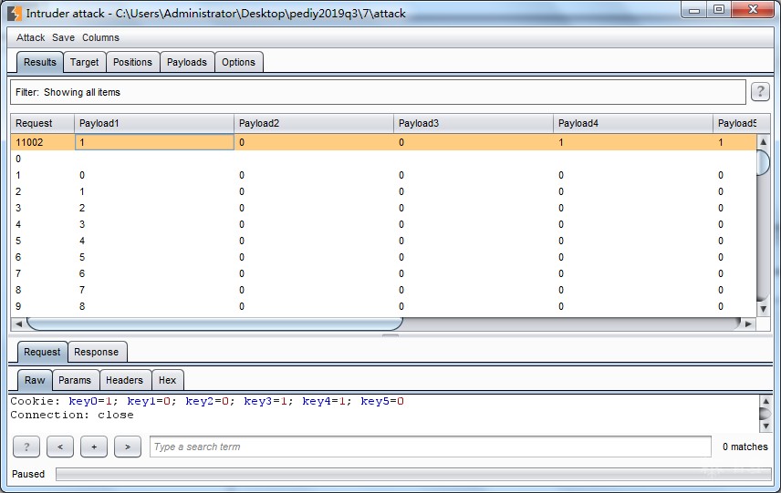Click results table vertical scrollbar thumb
Viewport: 781px width, 493px height.
[763, 162]
